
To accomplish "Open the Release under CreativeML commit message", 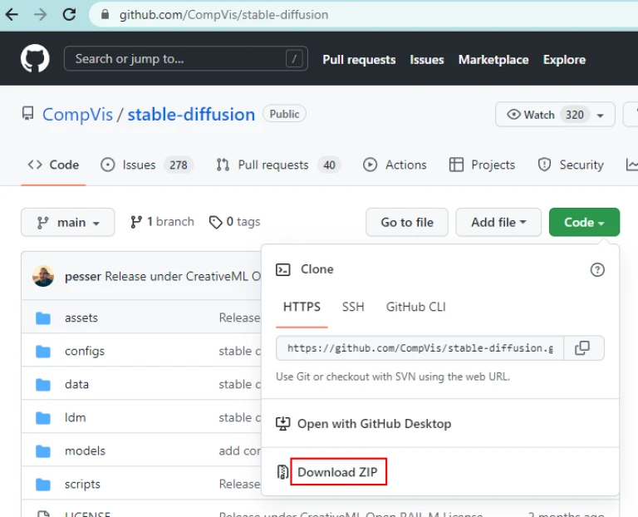I will click(x=183, y=277).
